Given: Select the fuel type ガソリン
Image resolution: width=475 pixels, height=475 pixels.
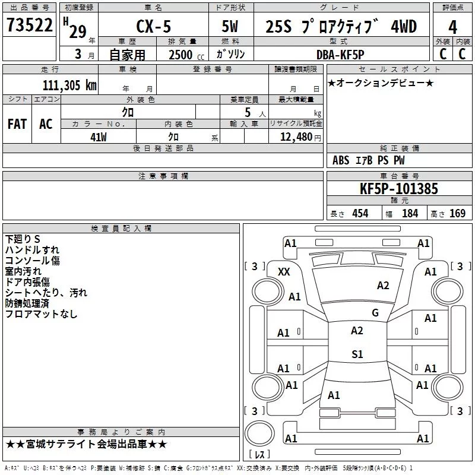Looking at the screenshot, I should pos(230,54).
